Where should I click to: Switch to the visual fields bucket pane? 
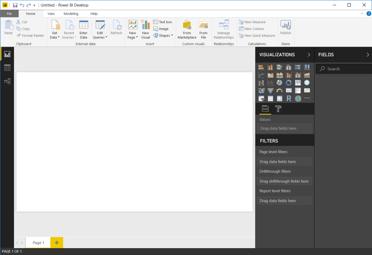[x=265, y=109]
